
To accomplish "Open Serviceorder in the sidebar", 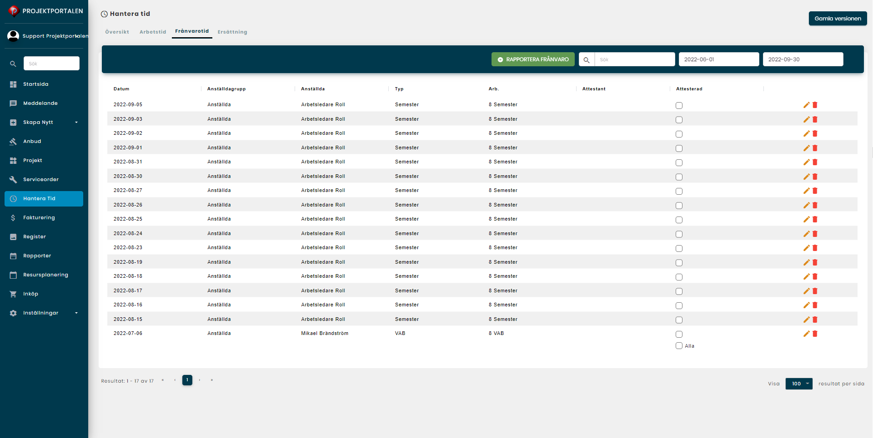I will click(44, 179).
